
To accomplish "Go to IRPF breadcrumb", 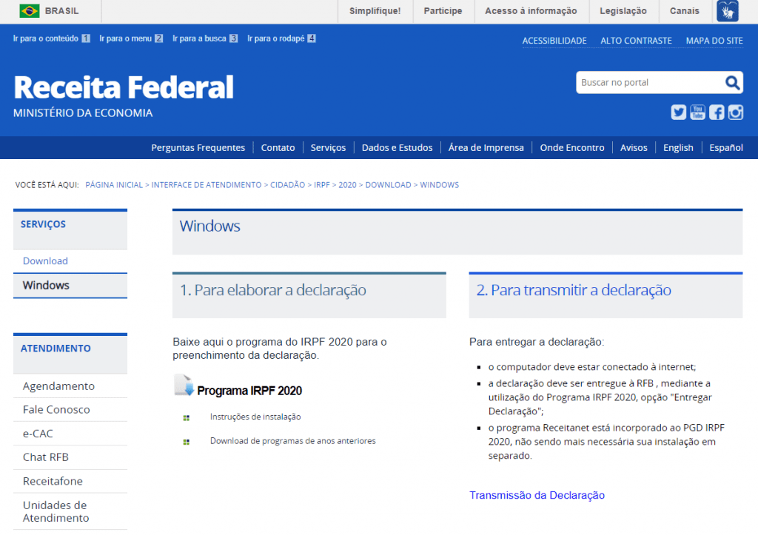I will pyautogui.click(x=321, y=185).
